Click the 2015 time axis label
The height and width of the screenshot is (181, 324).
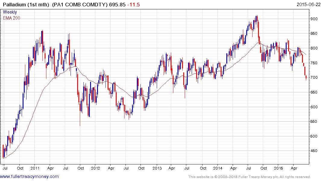tap(278, 168)
